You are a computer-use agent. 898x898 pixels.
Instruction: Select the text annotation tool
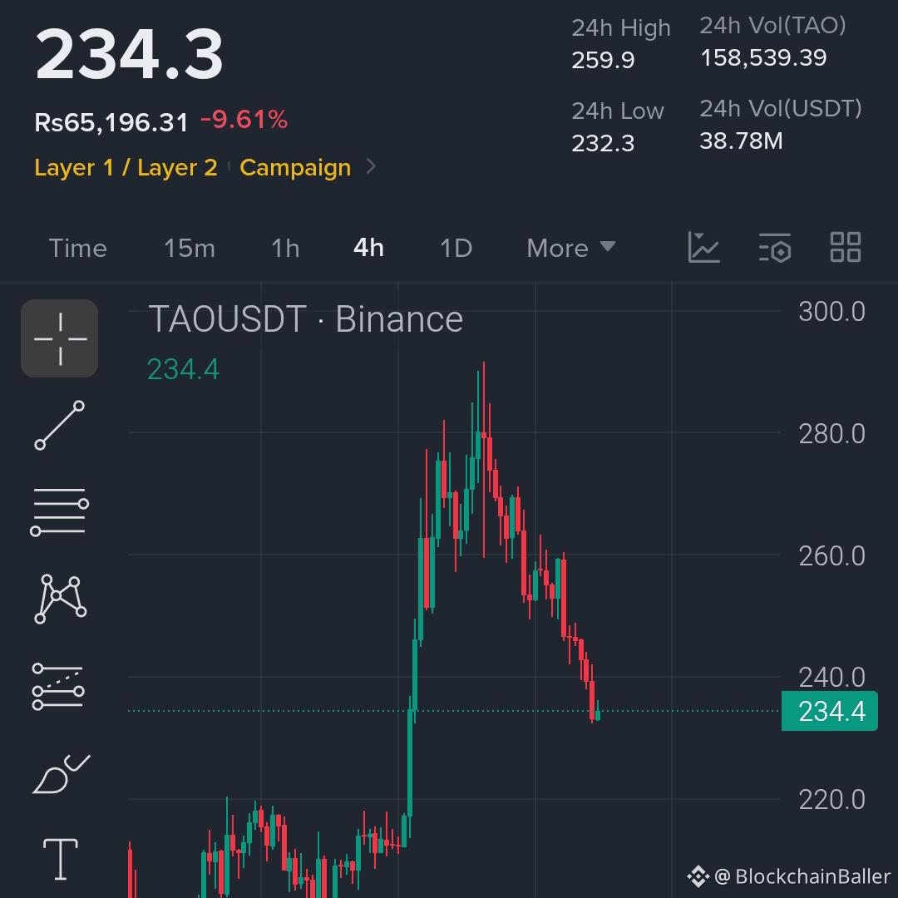tap(61, 858)
